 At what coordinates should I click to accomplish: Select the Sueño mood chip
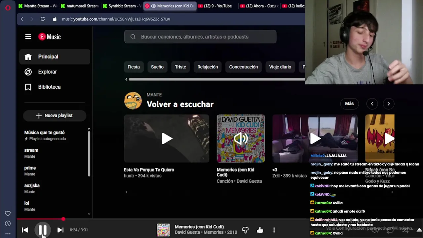(x=157, y=67)
